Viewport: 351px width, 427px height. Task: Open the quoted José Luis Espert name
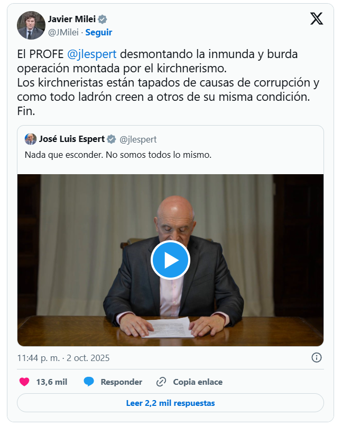coord(72,139)
